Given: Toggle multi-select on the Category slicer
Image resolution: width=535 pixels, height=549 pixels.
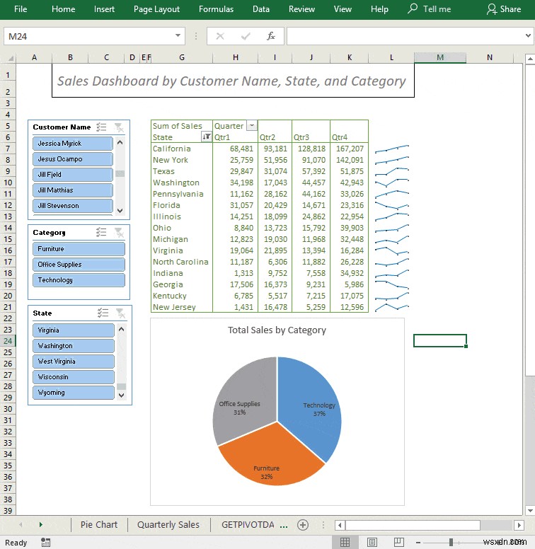Looking at the screenshot, I should [x=102, y=232].
